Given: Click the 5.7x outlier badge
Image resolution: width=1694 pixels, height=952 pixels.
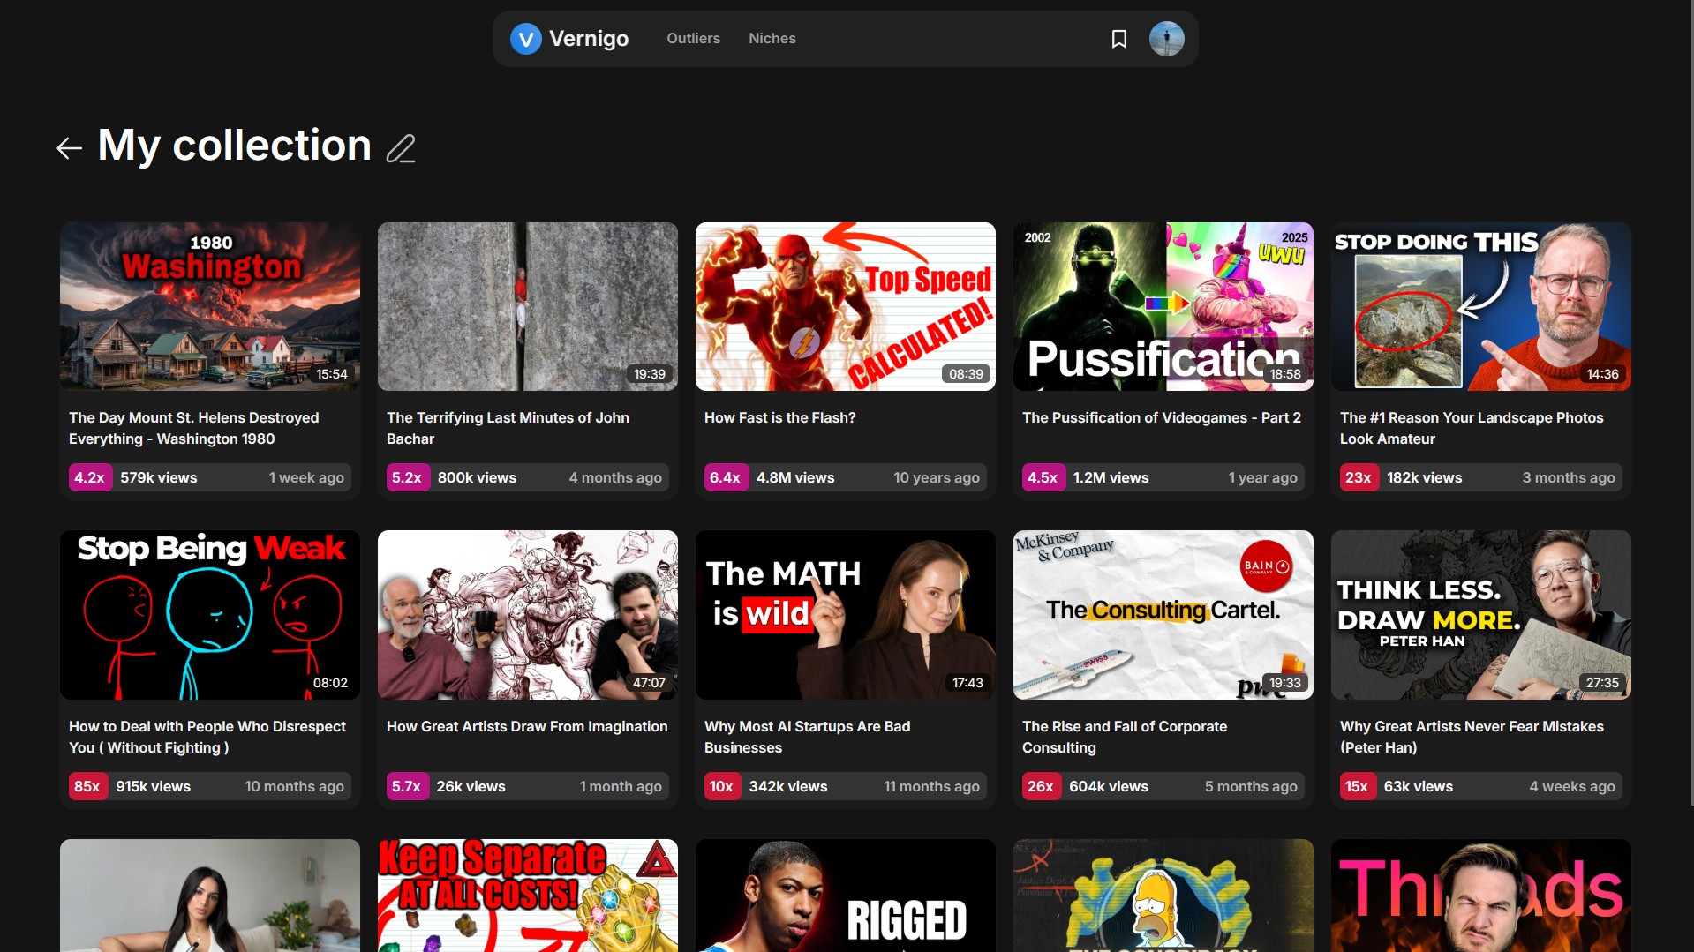Looking at the screenshot, I should tap(407, 786).
